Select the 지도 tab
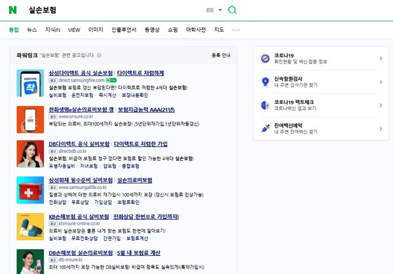Screen dimensions: 393x274 [219, 30]
